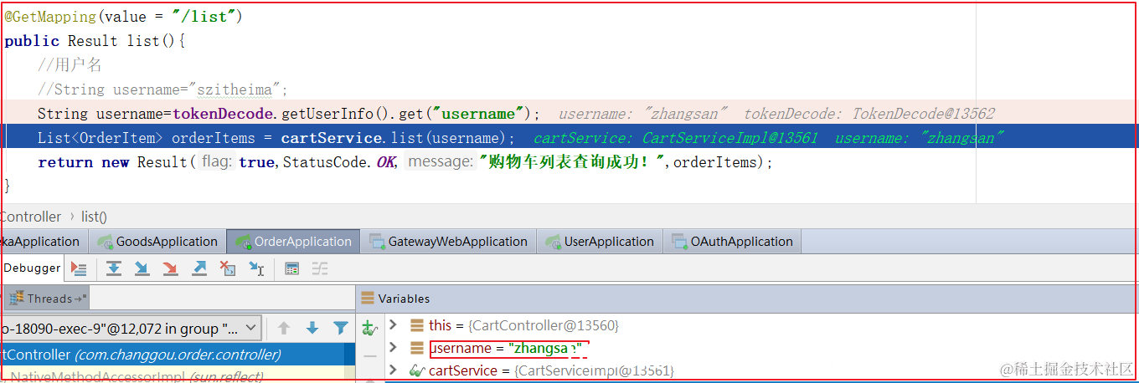The image size is (1139, 383).
Task: Click the Force Step Into red arrow
Action: coord(171,268)
